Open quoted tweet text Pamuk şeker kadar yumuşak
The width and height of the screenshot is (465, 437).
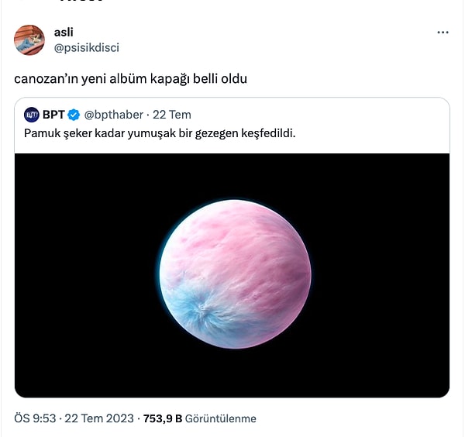click(160, 133)
